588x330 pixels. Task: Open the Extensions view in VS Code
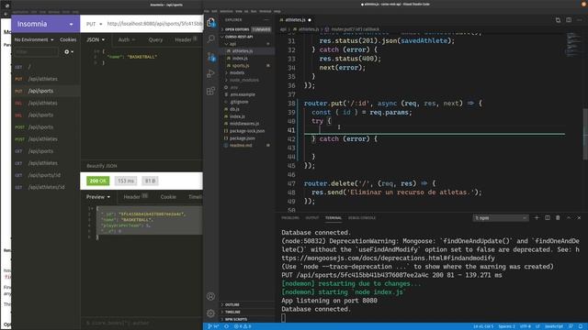click(211, 91)
